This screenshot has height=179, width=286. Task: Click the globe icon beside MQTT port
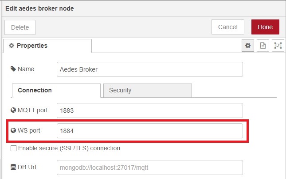13,110
